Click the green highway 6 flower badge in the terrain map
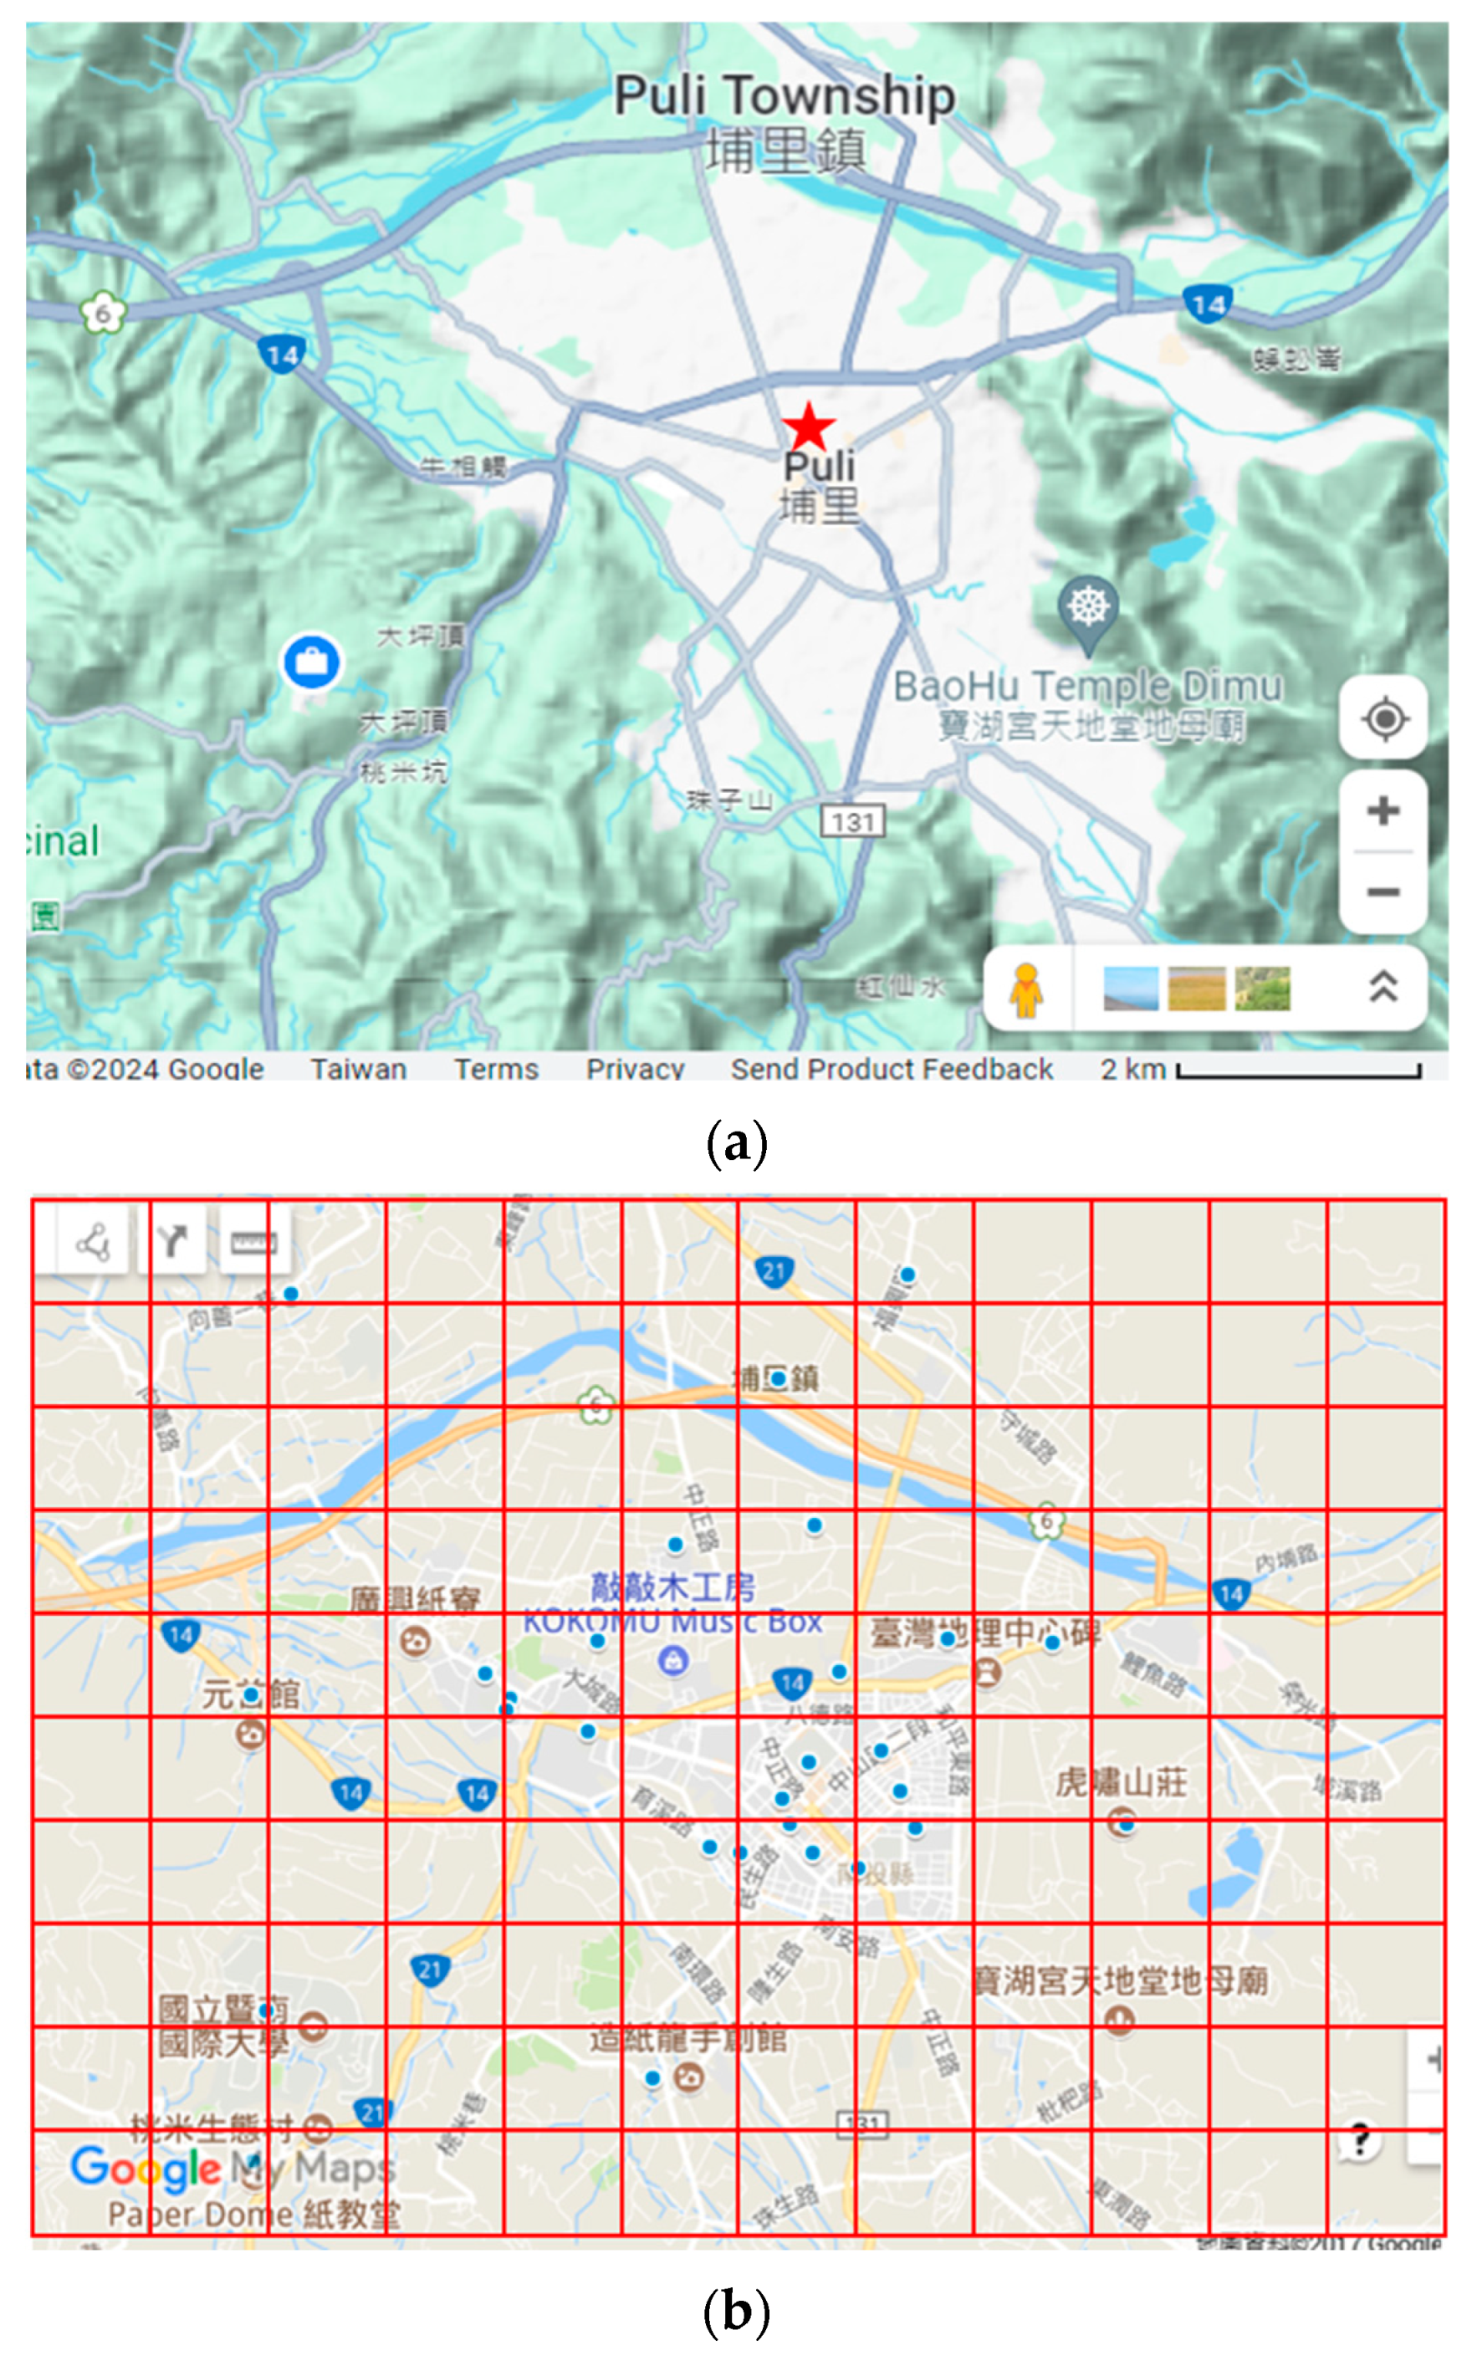 coord(103,313)
